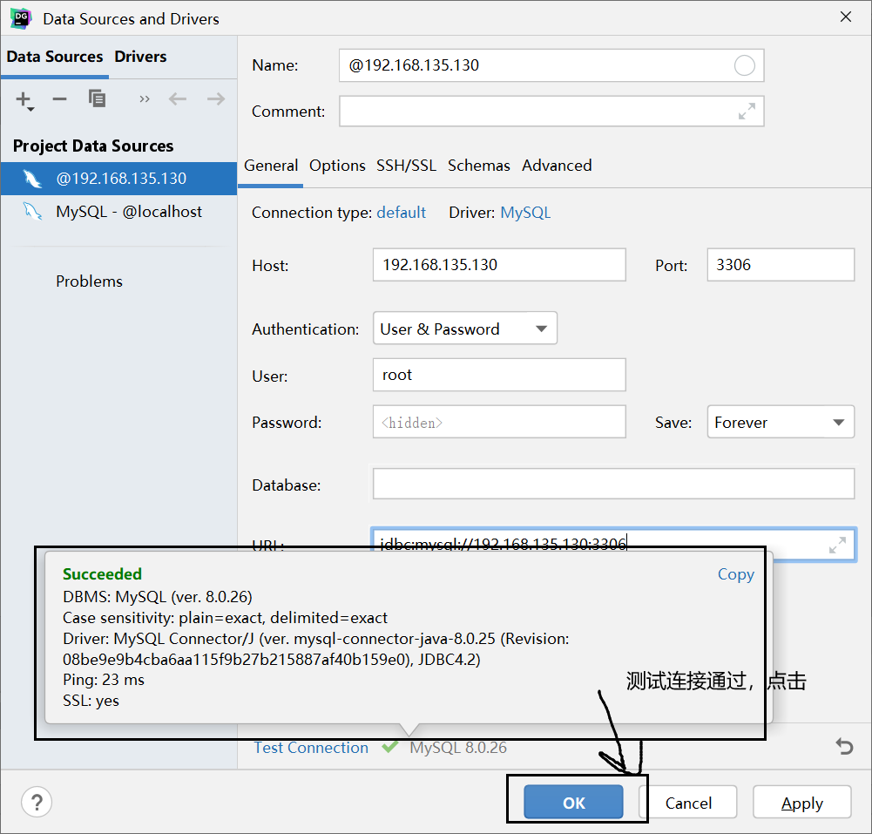Click the Apply button
Screen dimensions: 872x834
click(x=802, y=803)
